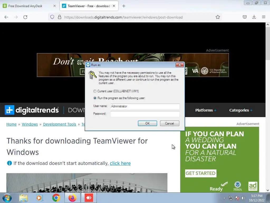Viewport: 270px width, 203px height.
Task: Open Firefox hamburger application menu
Action: (x=263, y=17)
